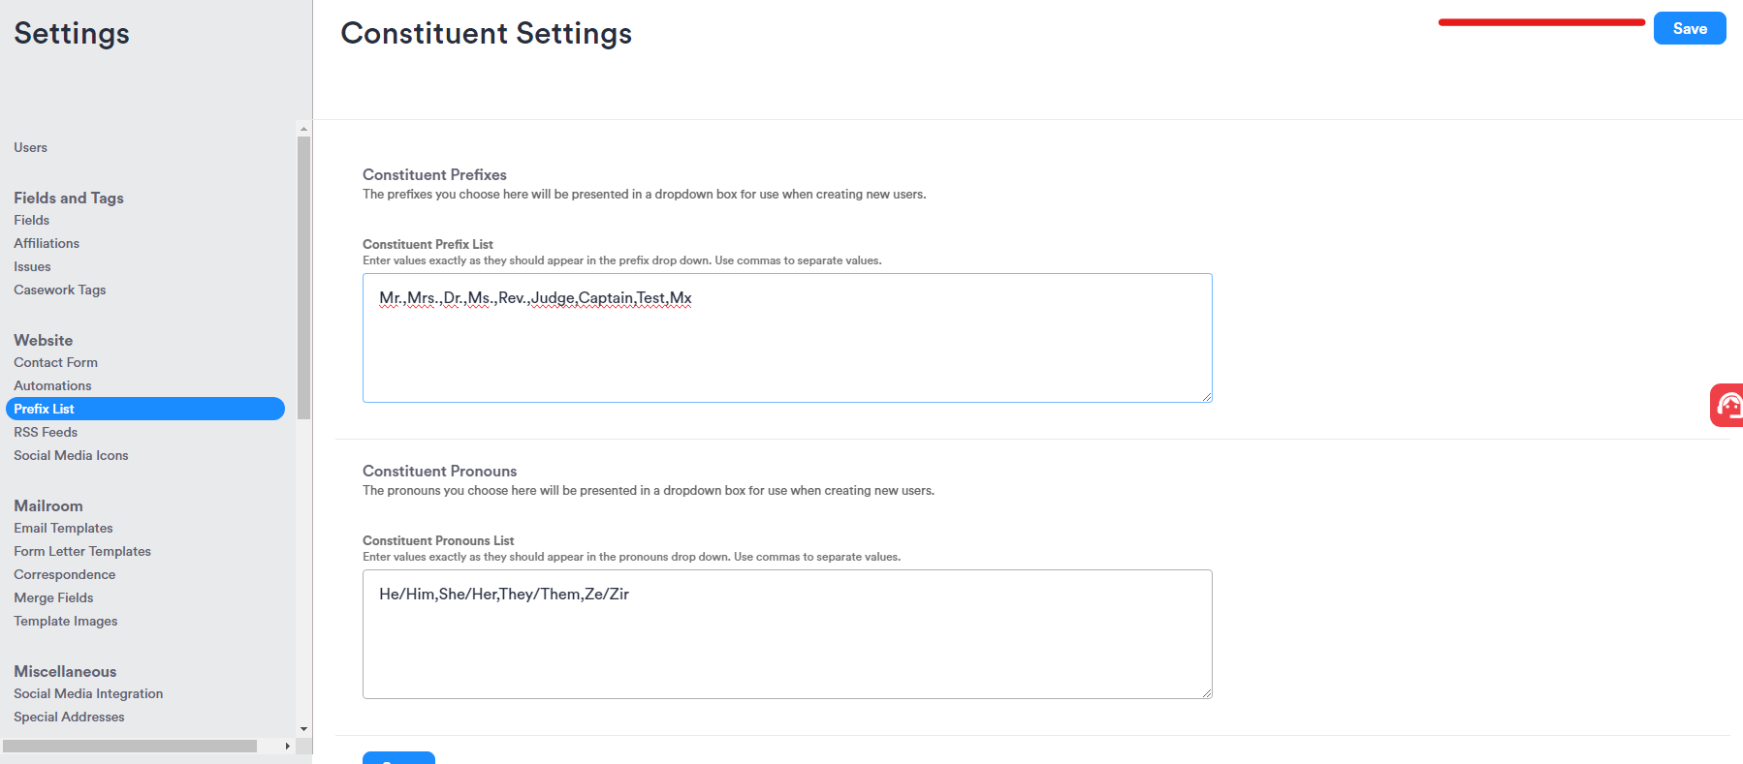Click the Save button
This screenshot has height=764, width=1743.
pos(1689,28)
